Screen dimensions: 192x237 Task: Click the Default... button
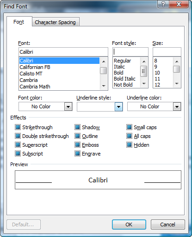tap(24, 225)
